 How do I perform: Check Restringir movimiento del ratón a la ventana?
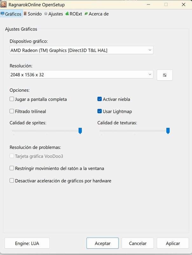(12, 168)
